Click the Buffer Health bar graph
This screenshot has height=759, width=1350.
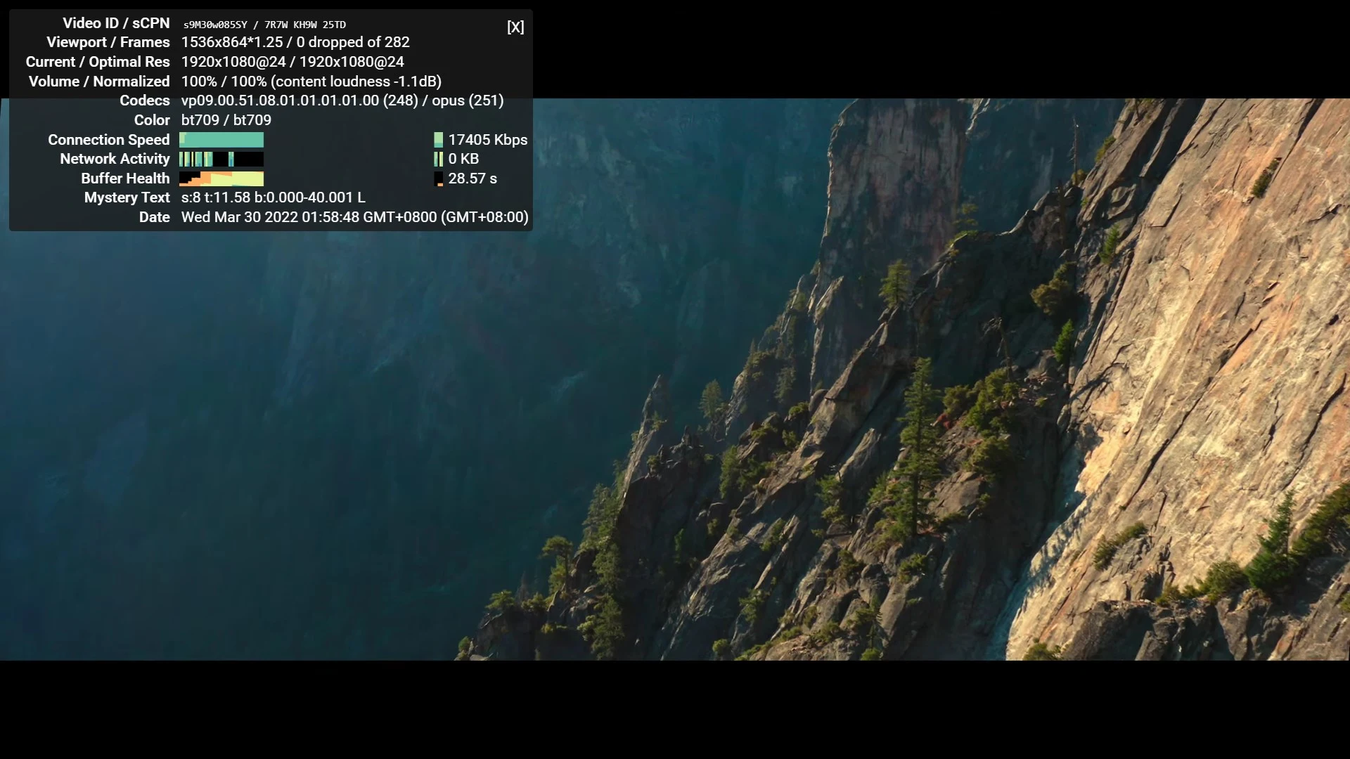pyautogui.click(x=221, y=179)
